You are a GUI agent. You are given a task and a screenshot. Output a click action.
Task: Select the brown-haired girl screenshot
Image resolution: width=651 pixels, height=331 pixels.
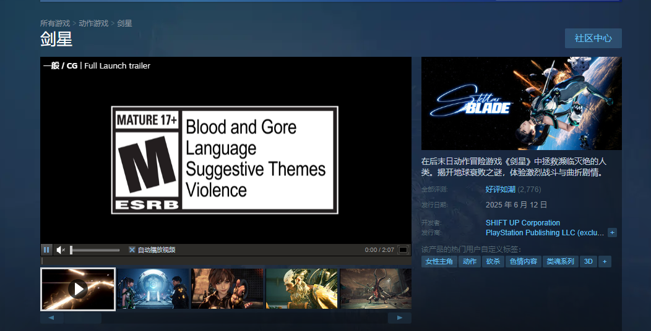coord(227,289)
